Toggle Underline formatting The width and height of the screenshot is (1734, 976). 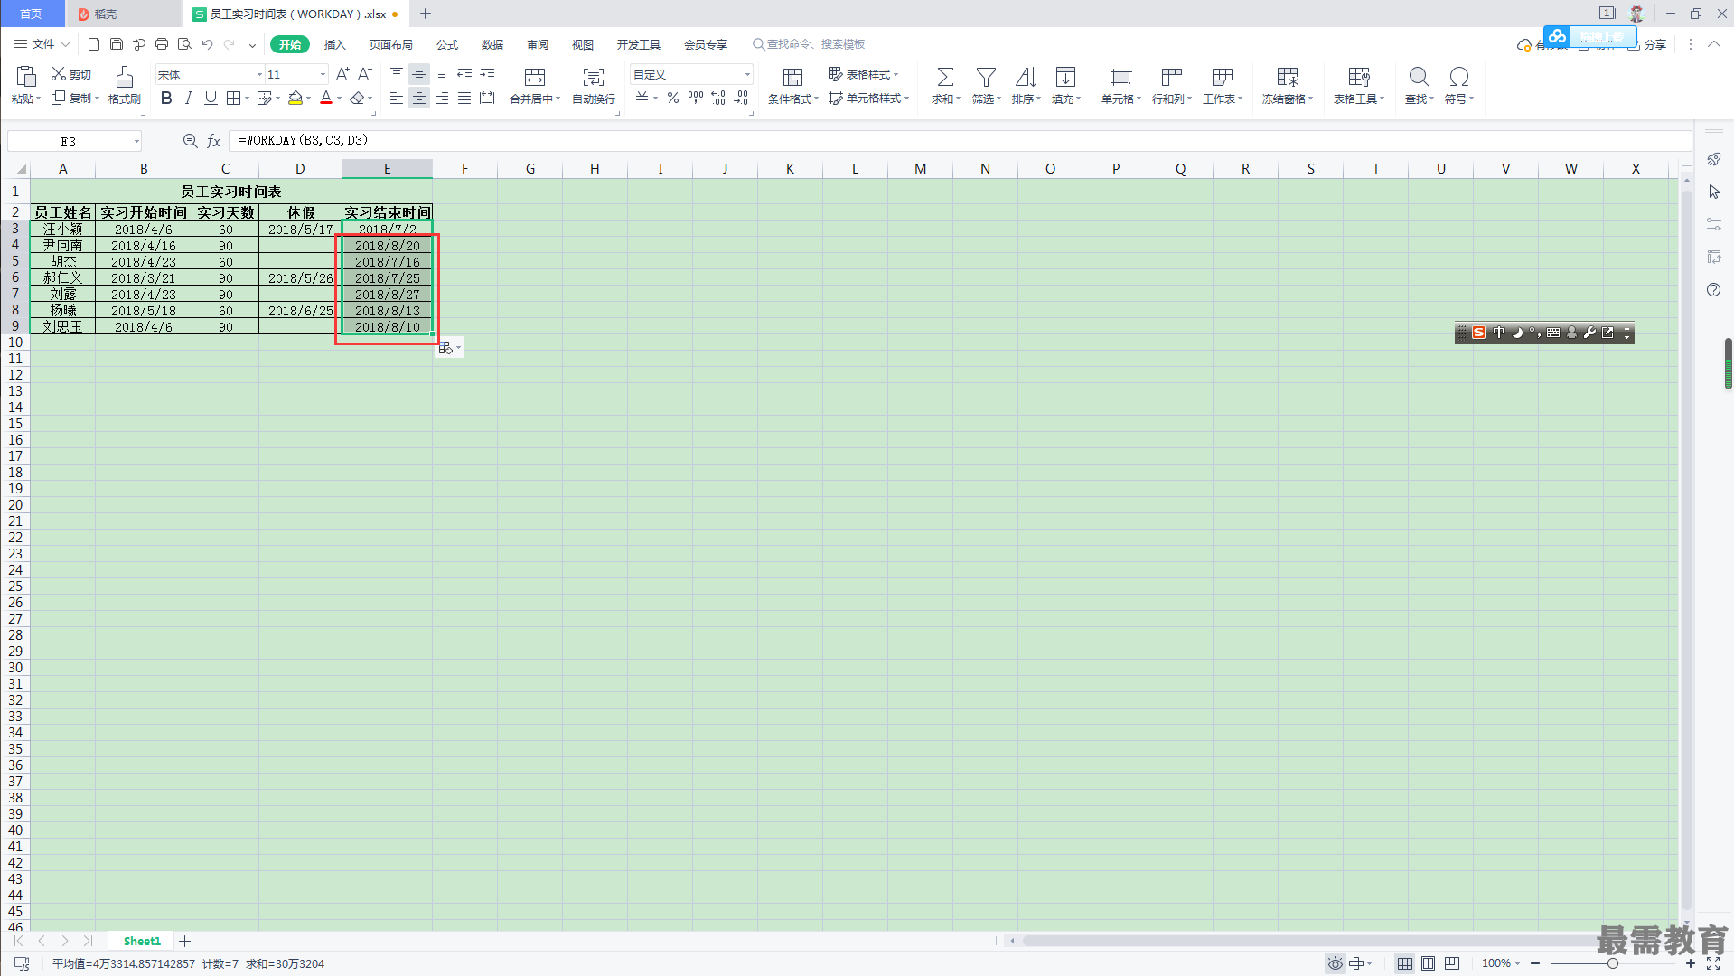pyautogui.click(x=211, y=98)
